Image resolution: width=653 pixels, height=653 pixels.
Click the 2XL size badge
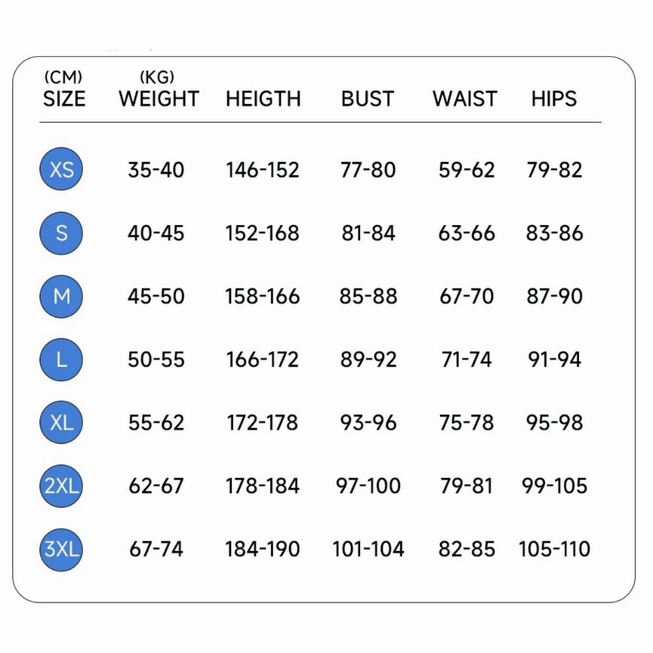tap(61, 486)
